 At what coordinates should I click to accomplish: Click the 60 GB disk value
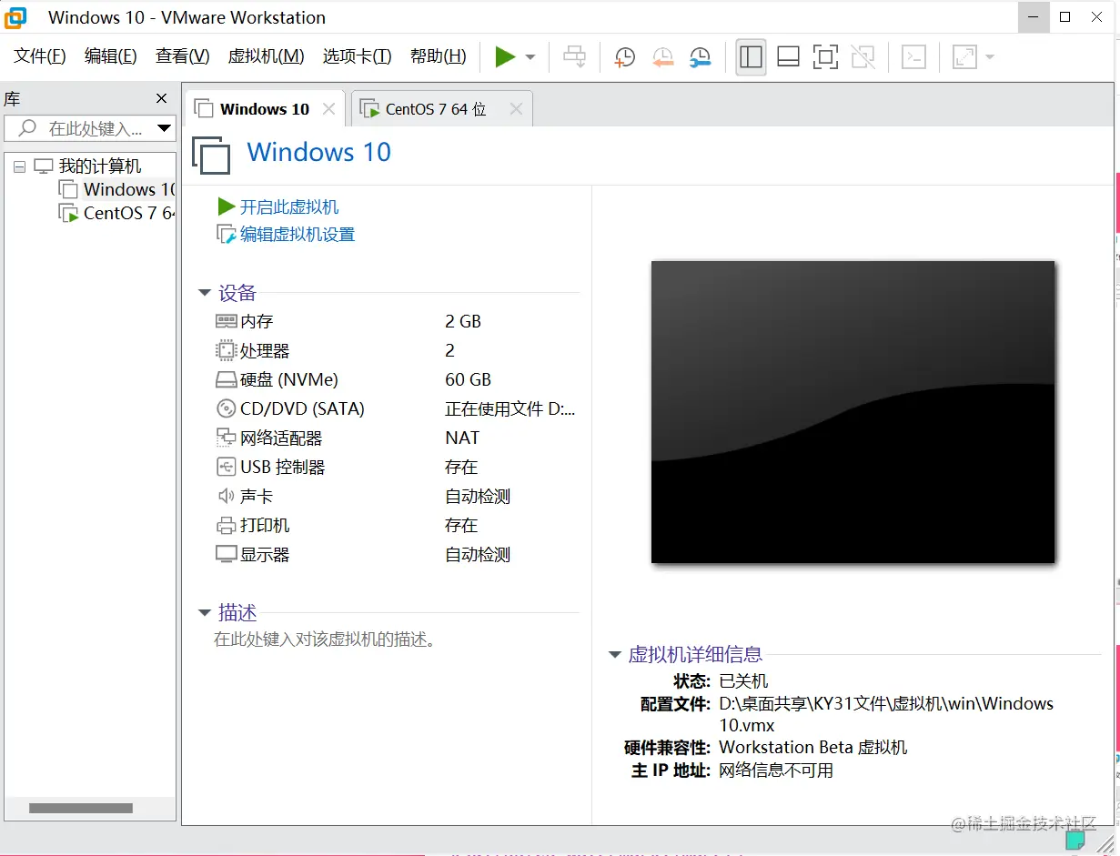coord(468,379)
